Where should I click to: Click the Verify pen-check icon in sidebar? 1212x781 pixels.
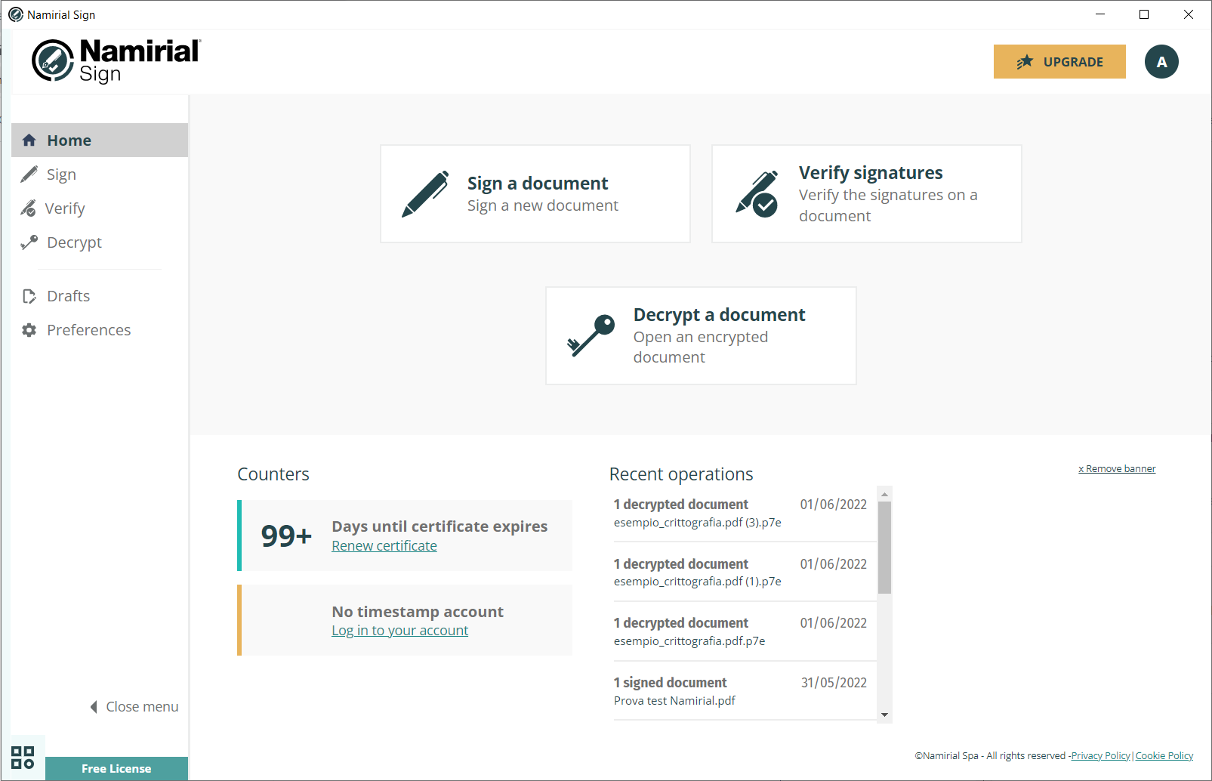click(28, 208)
